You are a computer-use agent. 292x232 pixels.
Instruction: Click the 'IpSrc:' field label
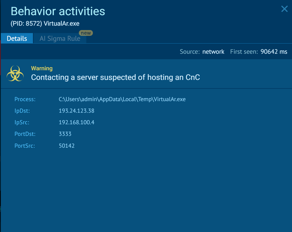[x=22, y=122]
